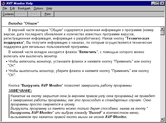Screen dimensions: 166x123
Task: Open the Edit menu
Action: click(12, 8)
